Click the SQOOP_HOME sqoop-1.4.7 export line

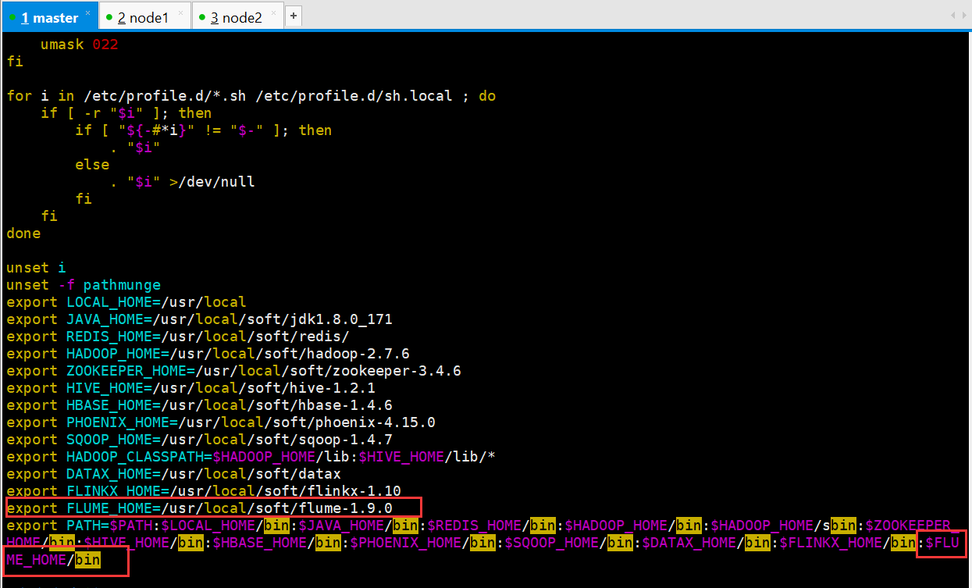[199, 440]
